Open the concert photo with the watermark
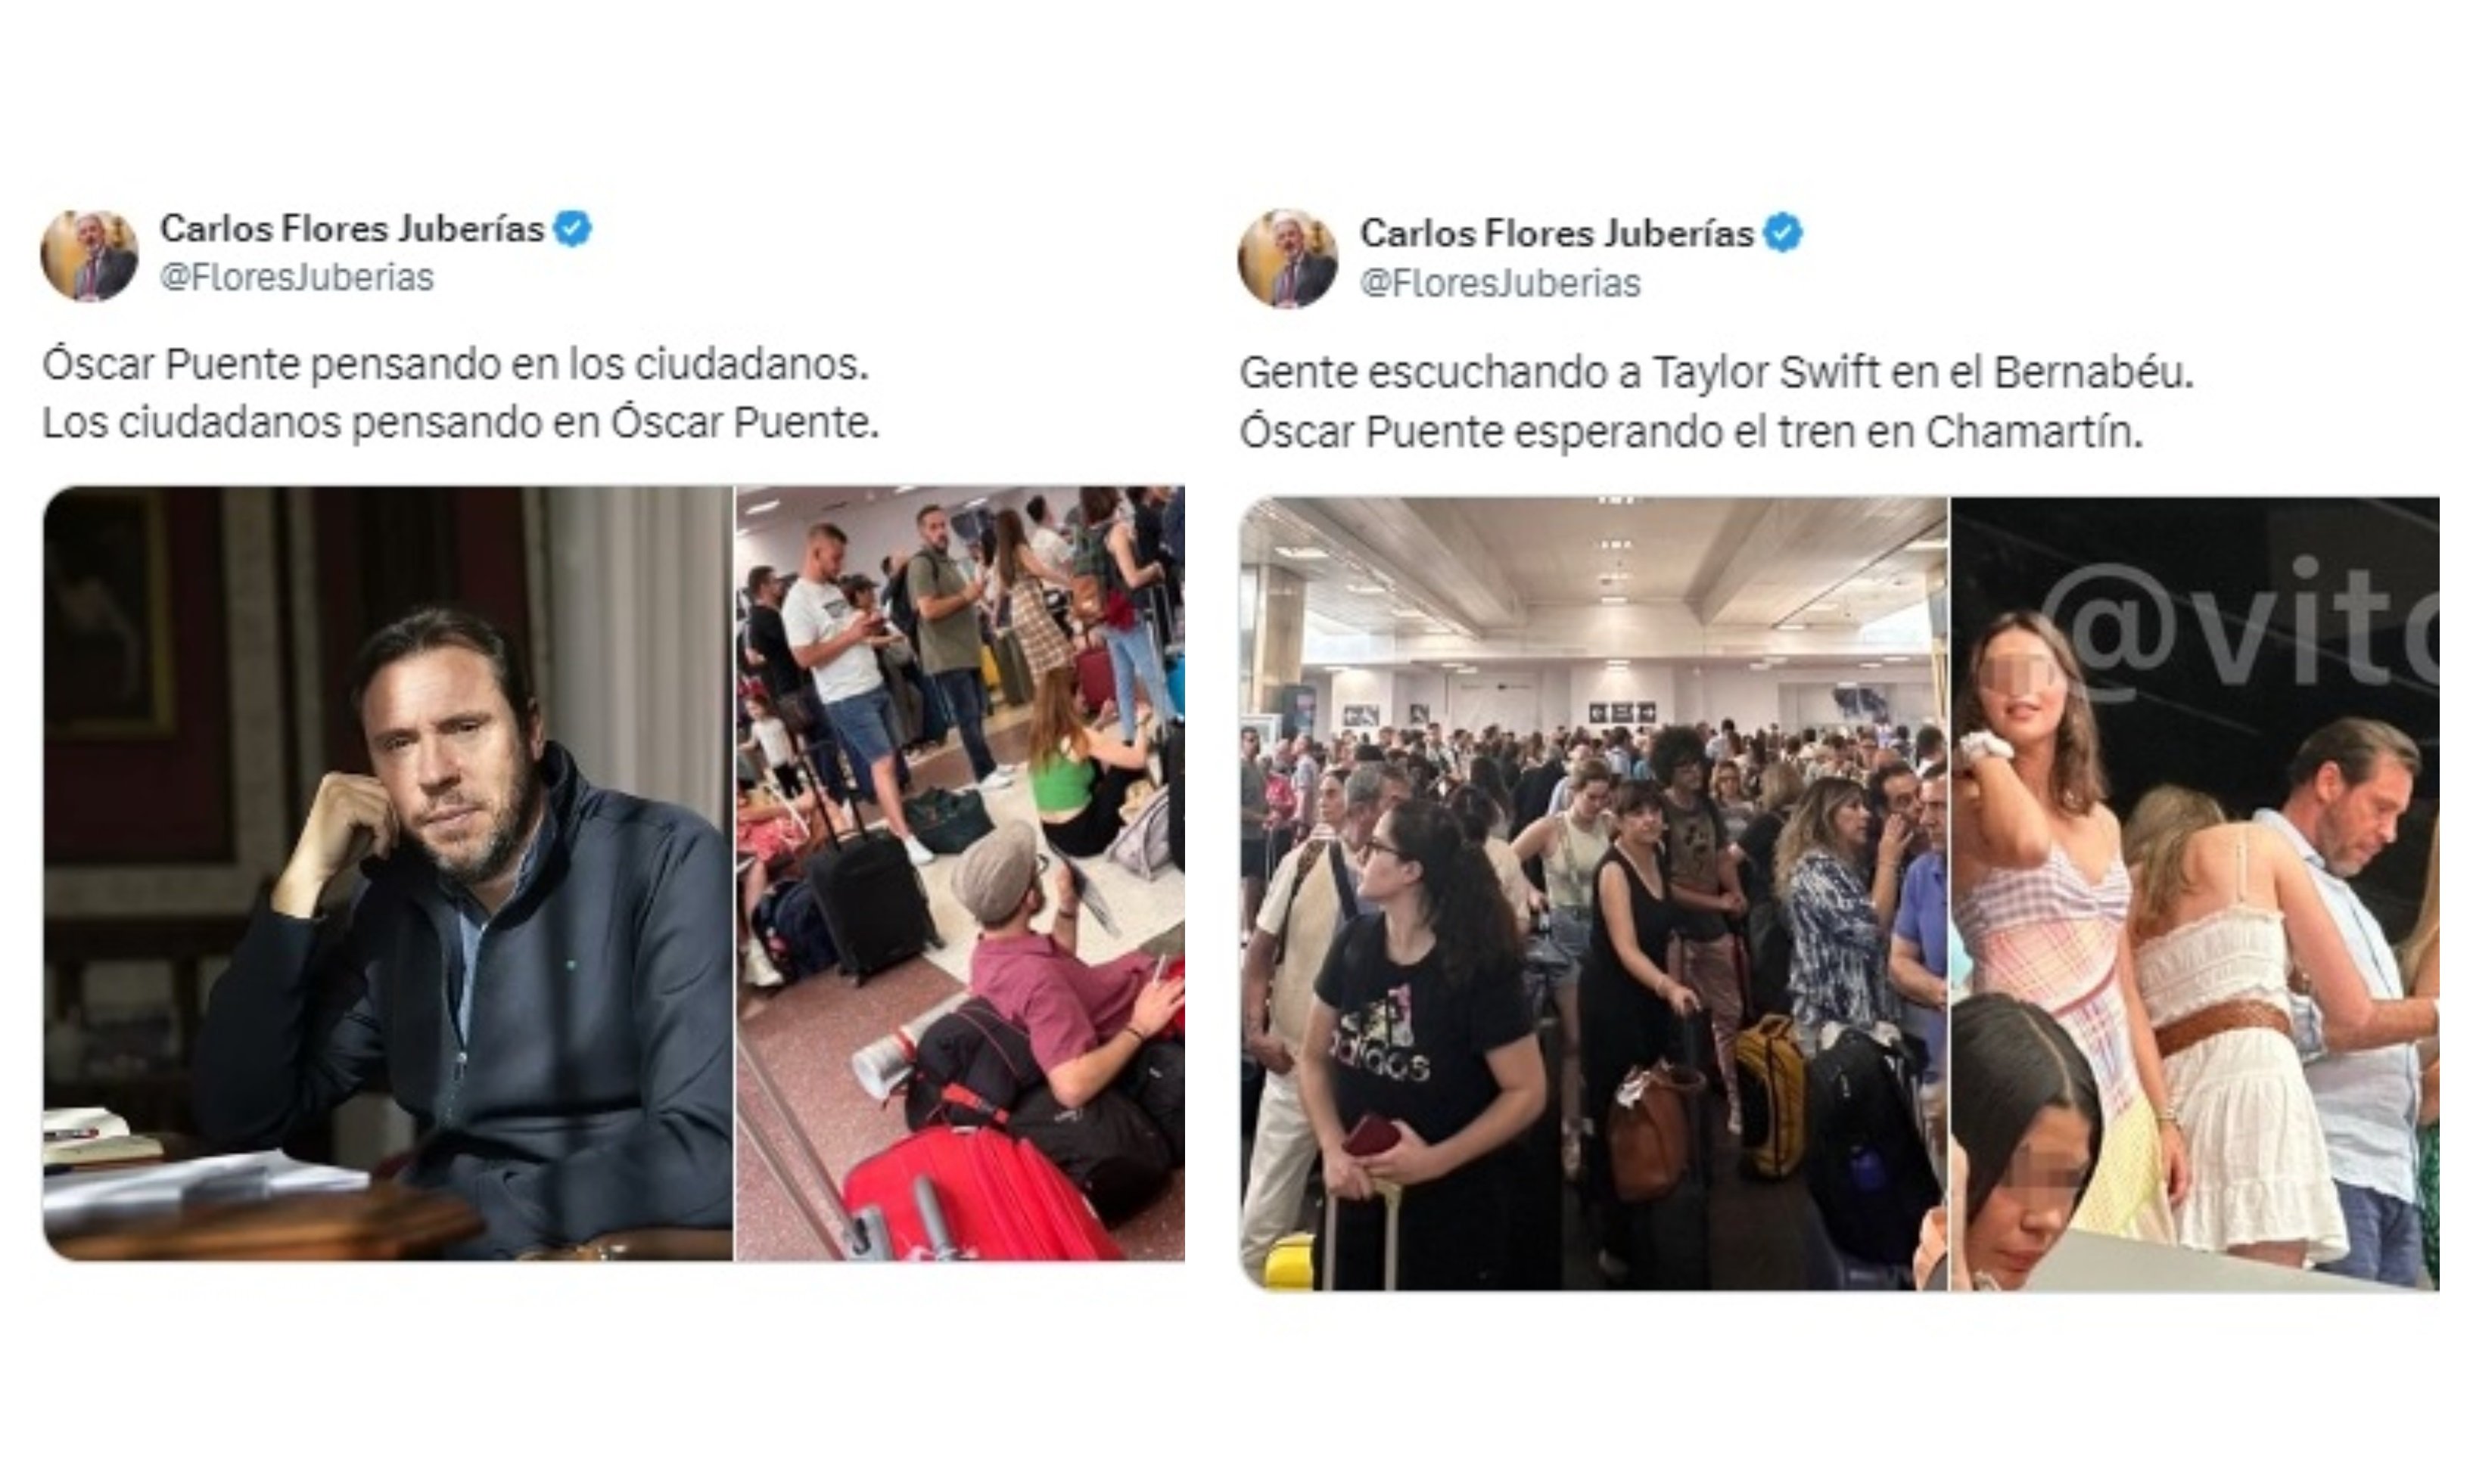 [x=2194, y=892]
